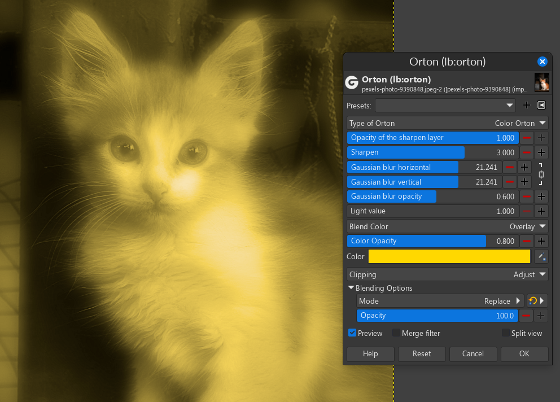Viewport: 560px width, 402px height.
Task: Click the mode reset/switch icon
Action: coord(533,301)
